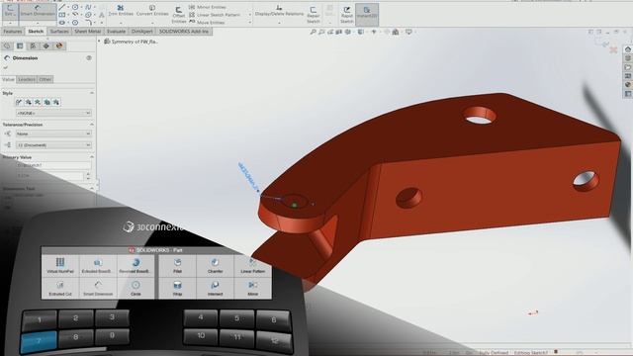Image resolution: width=633 pixels, height=356 pixels.
Task: Switch to the Sheet Metal ribbon tab
Action: pyautogui.click(x=88, y=31)
